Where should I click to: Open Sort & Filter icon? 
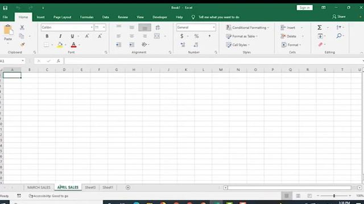[x=339, y=27]
